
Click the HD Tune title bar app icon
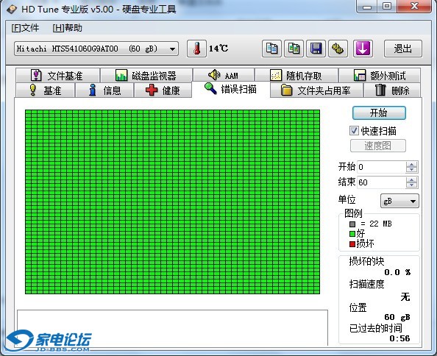pos(12,9)
